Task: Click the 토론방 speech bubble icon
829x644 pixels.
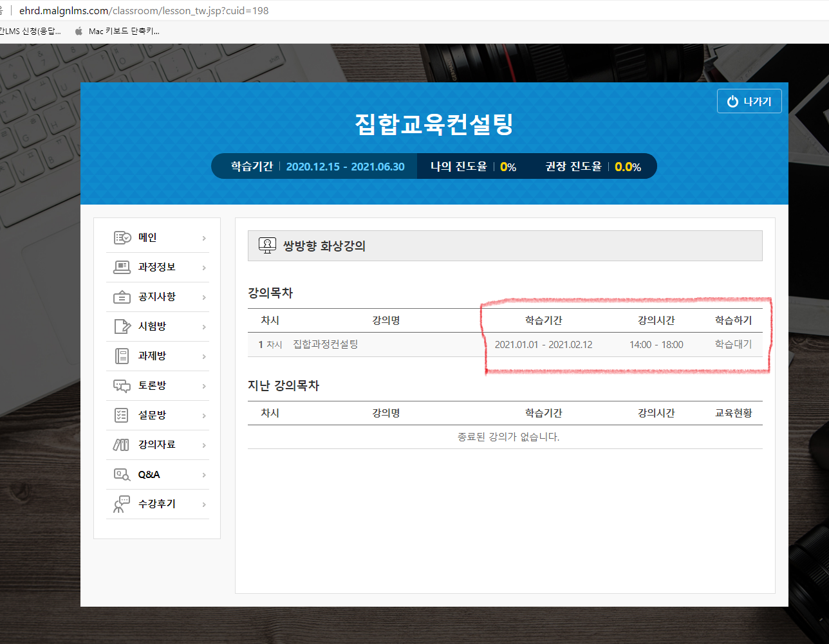Action: [x=122, y=385]
